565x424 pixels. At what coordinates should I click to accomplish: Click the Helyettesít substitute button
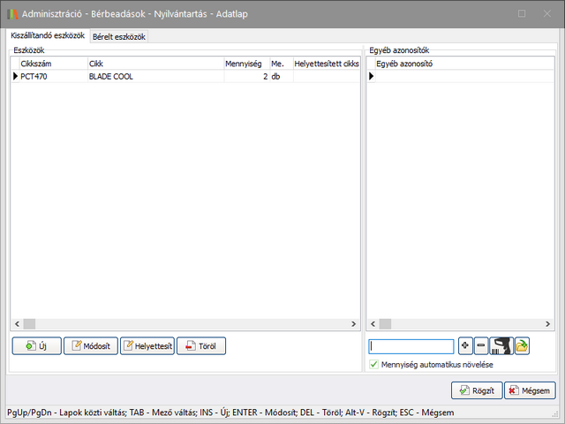[147, 346]
